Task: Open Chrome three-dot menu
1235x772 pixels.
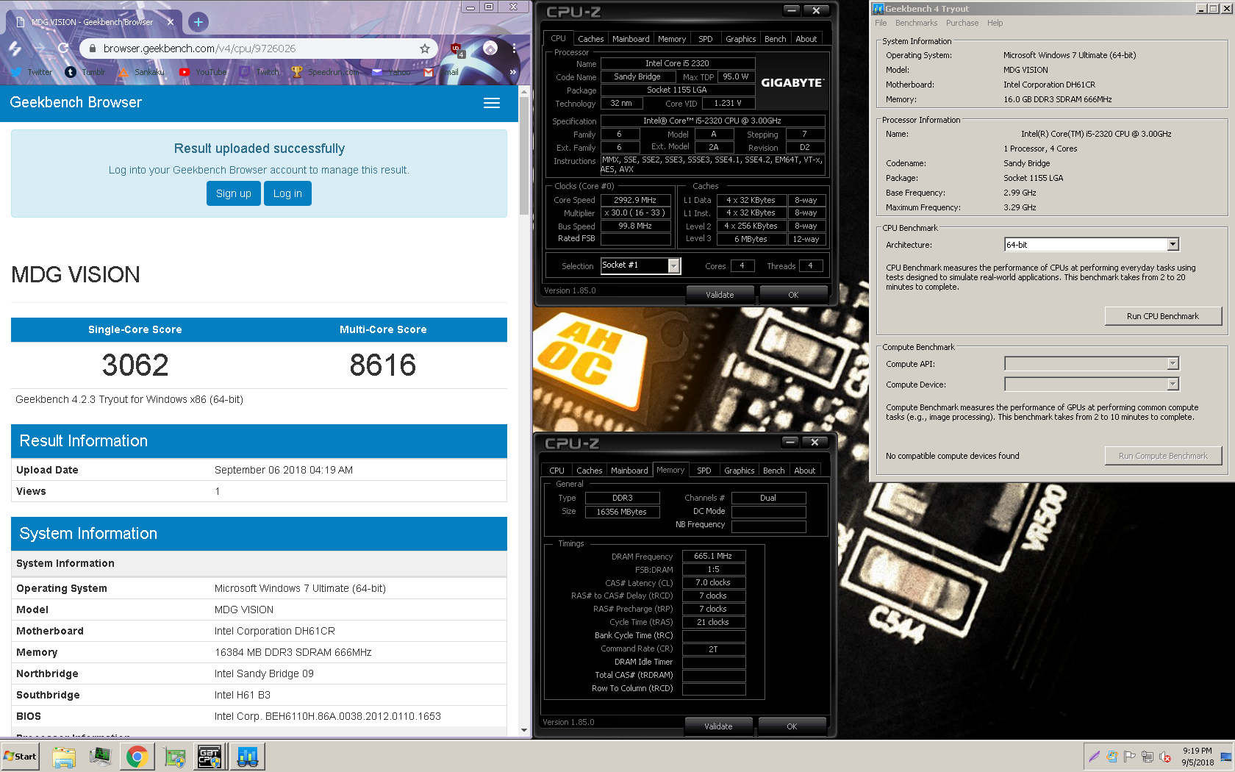Action: point(514,49)
